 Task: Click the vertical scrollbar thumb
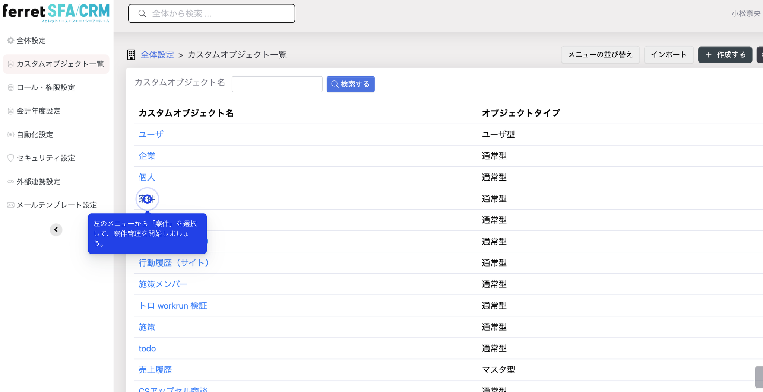point(759,377)
